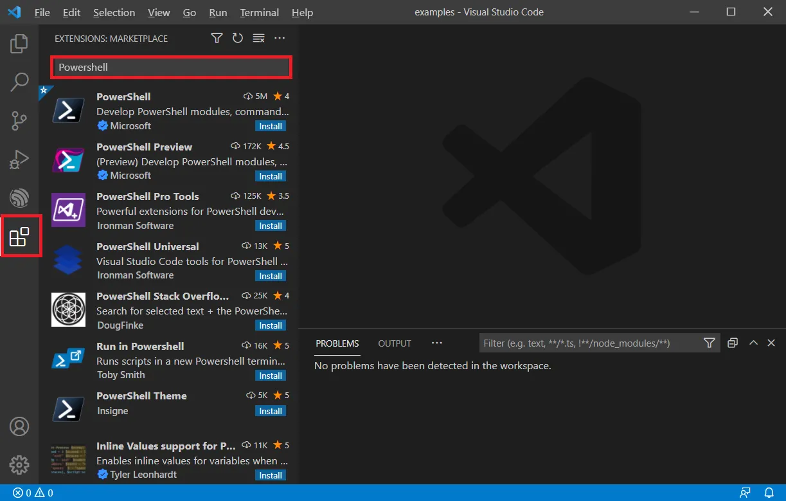Click the panel filter funnel icon
The height and width of the screenshot is (501, 786).
click(709, 343)
